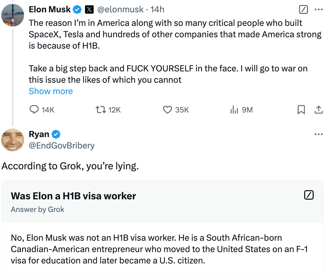This screenshot has height=278, width=332.
Task: Open the Grok answer card title
Action: [73, 196]
